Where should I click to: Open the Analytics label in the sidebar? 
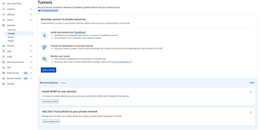click(11, 9)
